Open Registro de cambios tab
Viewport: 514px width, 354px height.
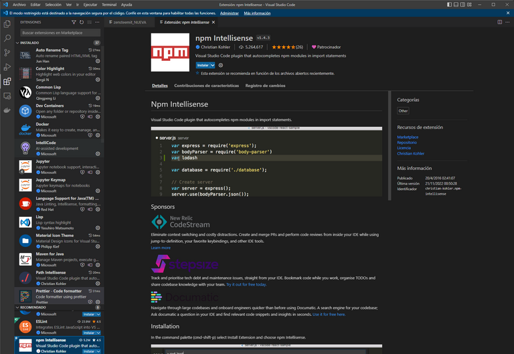tap(265, 86)
